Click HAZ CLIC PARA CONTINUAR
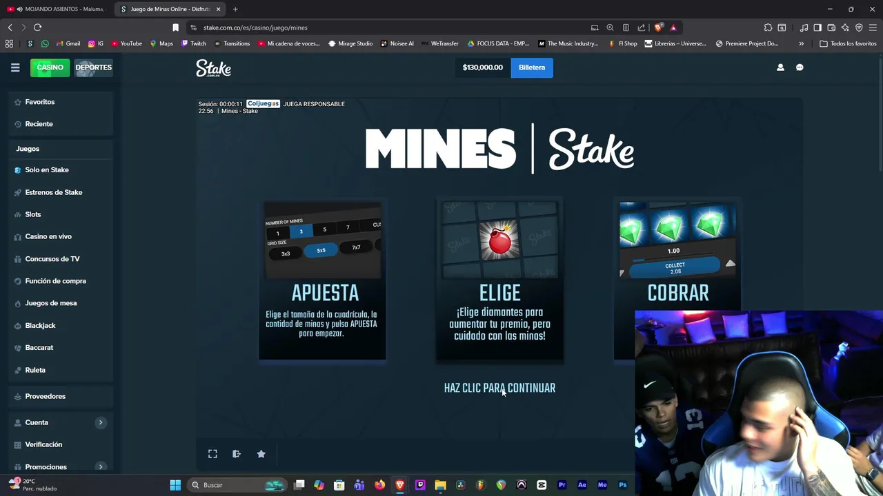Image resolution: width=883 pixels, height=496 pixels. pyautogui.click(x=499, y=388)
